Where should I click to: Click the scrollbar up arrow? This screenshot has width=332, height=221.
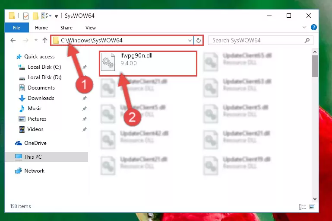click(315, 52)
